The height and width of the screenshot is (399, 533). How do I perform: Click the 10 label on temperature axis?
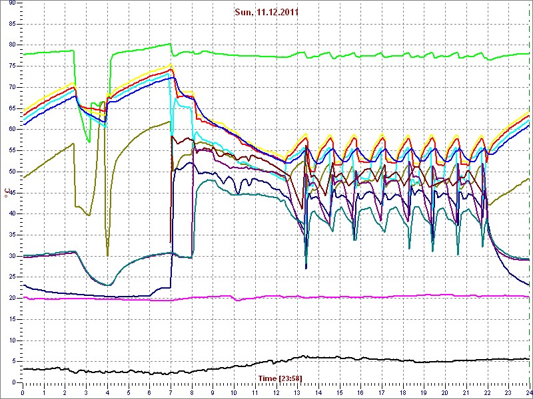[11, 340]
